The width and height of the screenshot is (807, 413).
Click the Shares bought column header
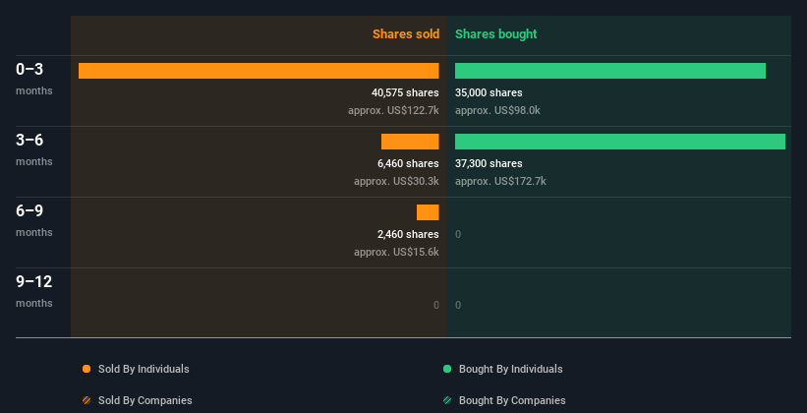[495, 34]
